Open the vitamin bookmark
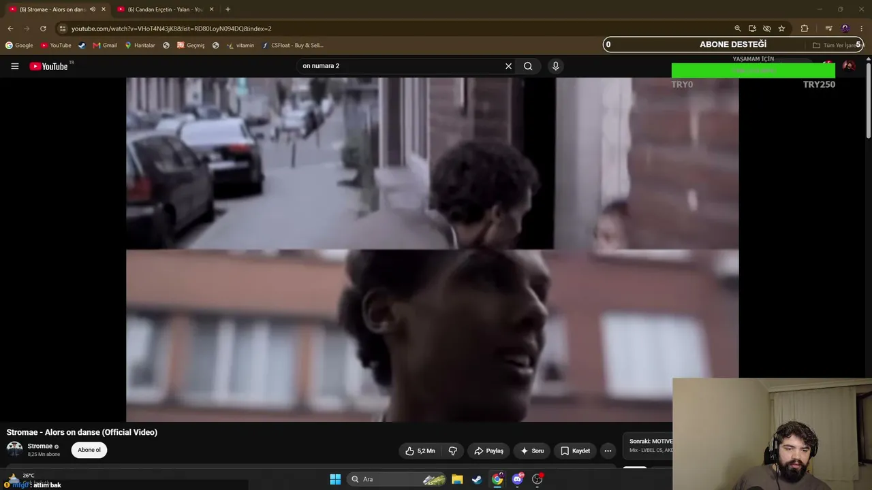The image size is (872, 490). point(240,46)
